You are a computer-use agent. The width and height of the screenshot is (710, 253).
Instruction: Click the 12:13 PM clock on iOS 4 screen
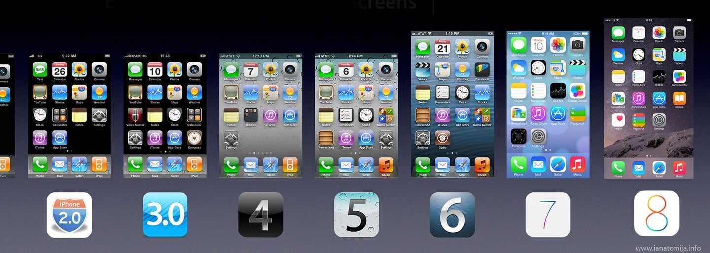point(260,56)
